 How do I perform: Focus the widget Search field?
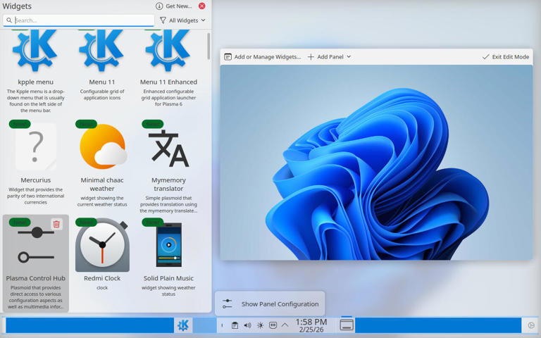[79, 20]
